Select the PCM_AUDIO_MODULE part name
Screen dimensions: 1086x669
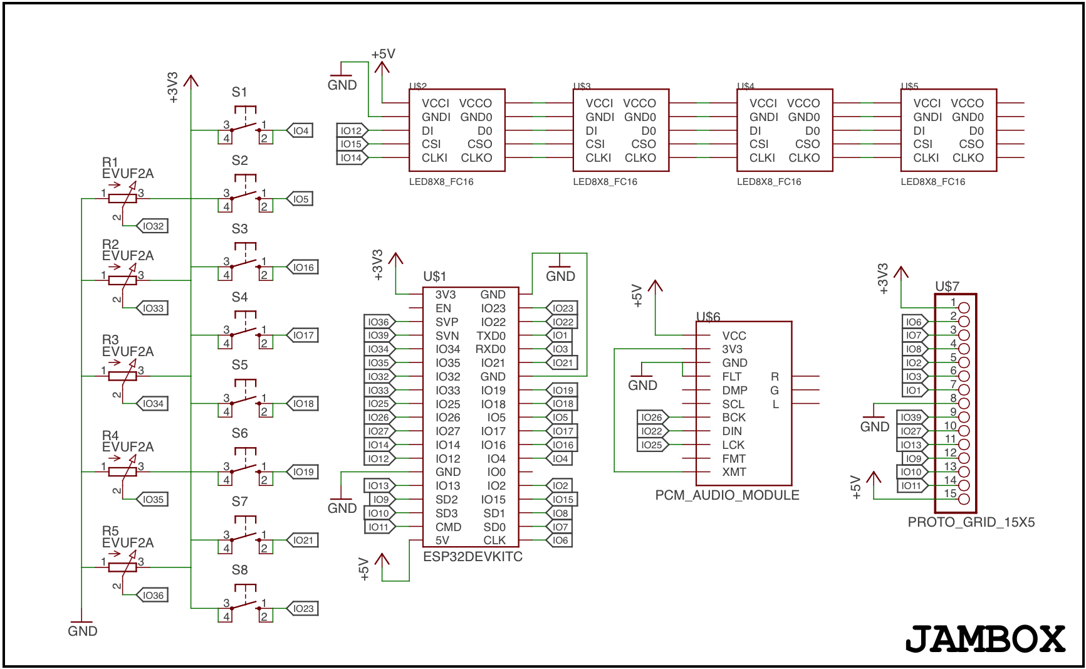pyautogui.click(x=727, y=495)
